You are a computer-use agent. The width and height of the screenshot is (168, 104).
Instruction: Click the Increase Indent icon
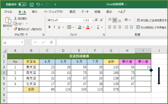tap(131, 27)
